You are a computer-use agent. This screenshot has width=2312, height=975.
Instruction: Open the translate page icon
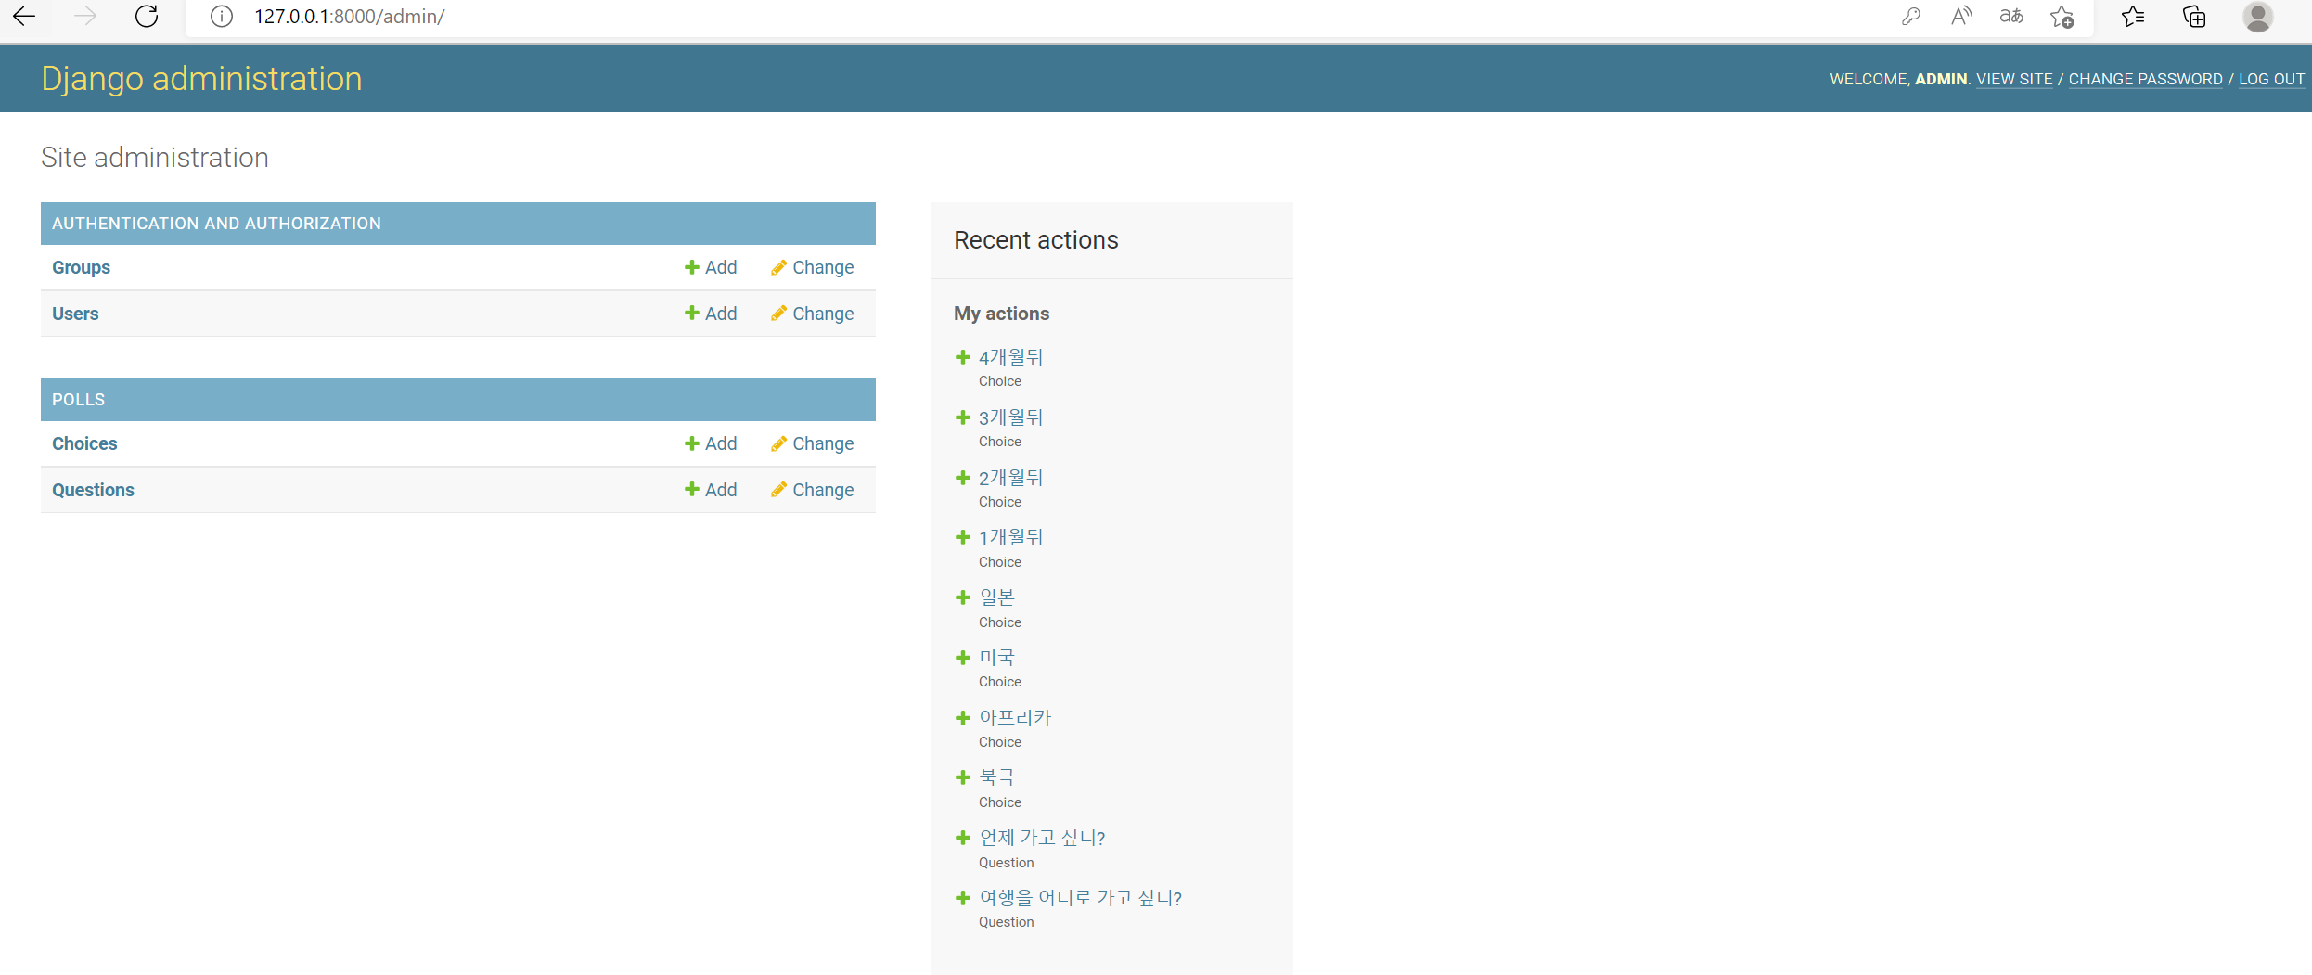tap(2011, 17)
